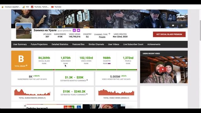Open the YouTube bookmark
201x113 pixels.
(56, 7)
